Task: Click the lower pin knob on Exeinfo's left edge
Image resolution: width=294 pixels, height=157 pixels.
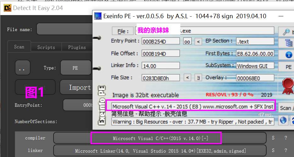Action: tap(97, 68)
